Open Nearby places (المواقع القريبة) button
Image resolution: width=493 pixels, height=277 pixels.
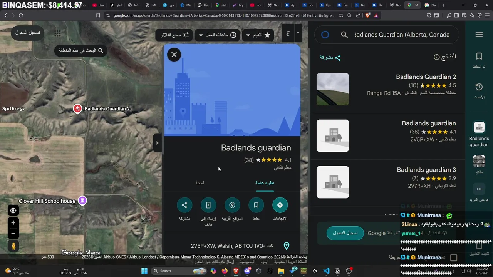click(x=232, y=205)
